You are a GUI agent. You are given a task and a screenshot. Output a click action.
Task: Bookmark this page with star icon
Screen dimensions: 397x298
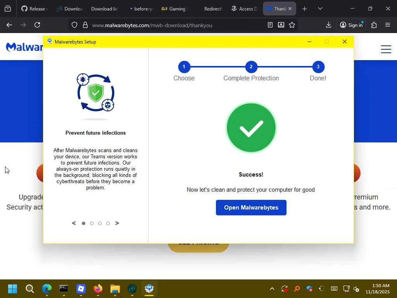coord(292,25)
